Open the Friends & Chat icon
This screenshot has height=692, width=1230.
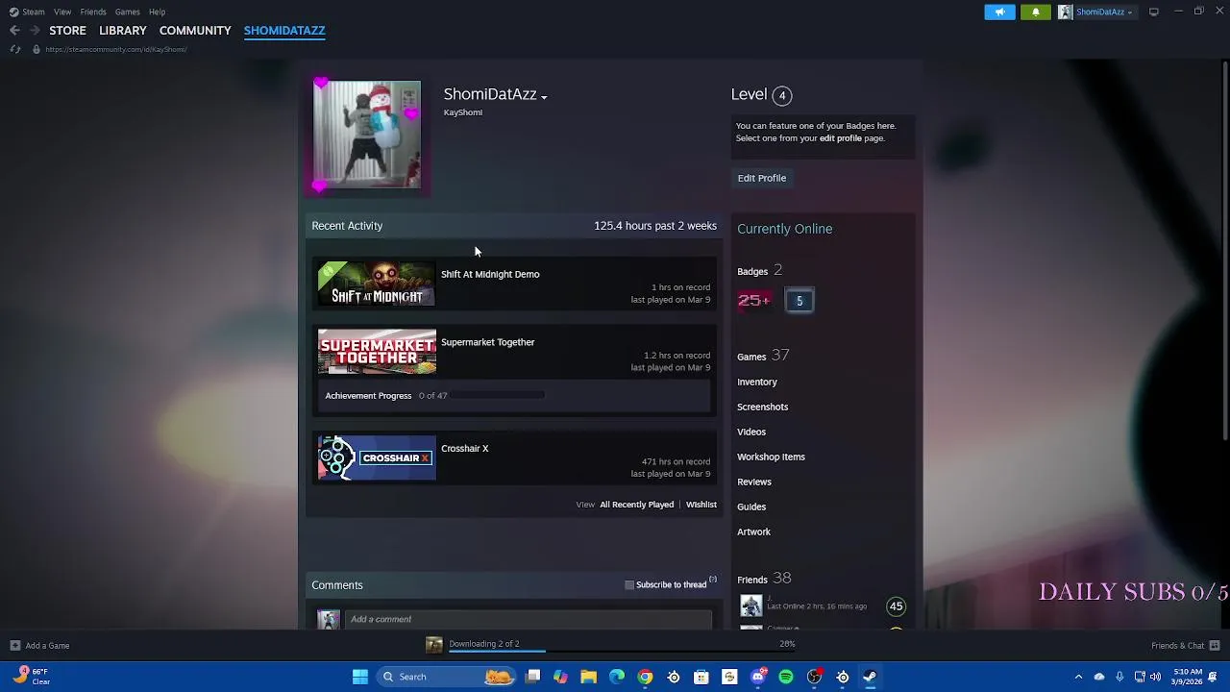(1215, 646)
